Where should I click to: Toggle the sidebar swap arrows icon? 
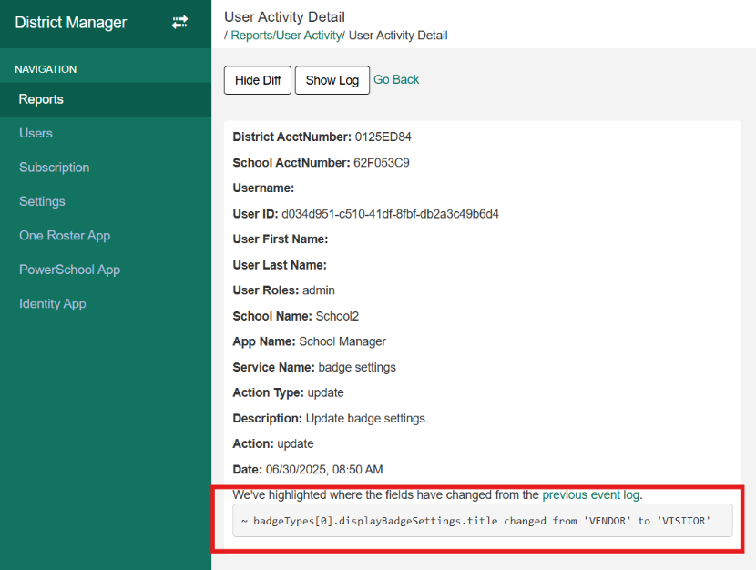(x=179, y=22)
